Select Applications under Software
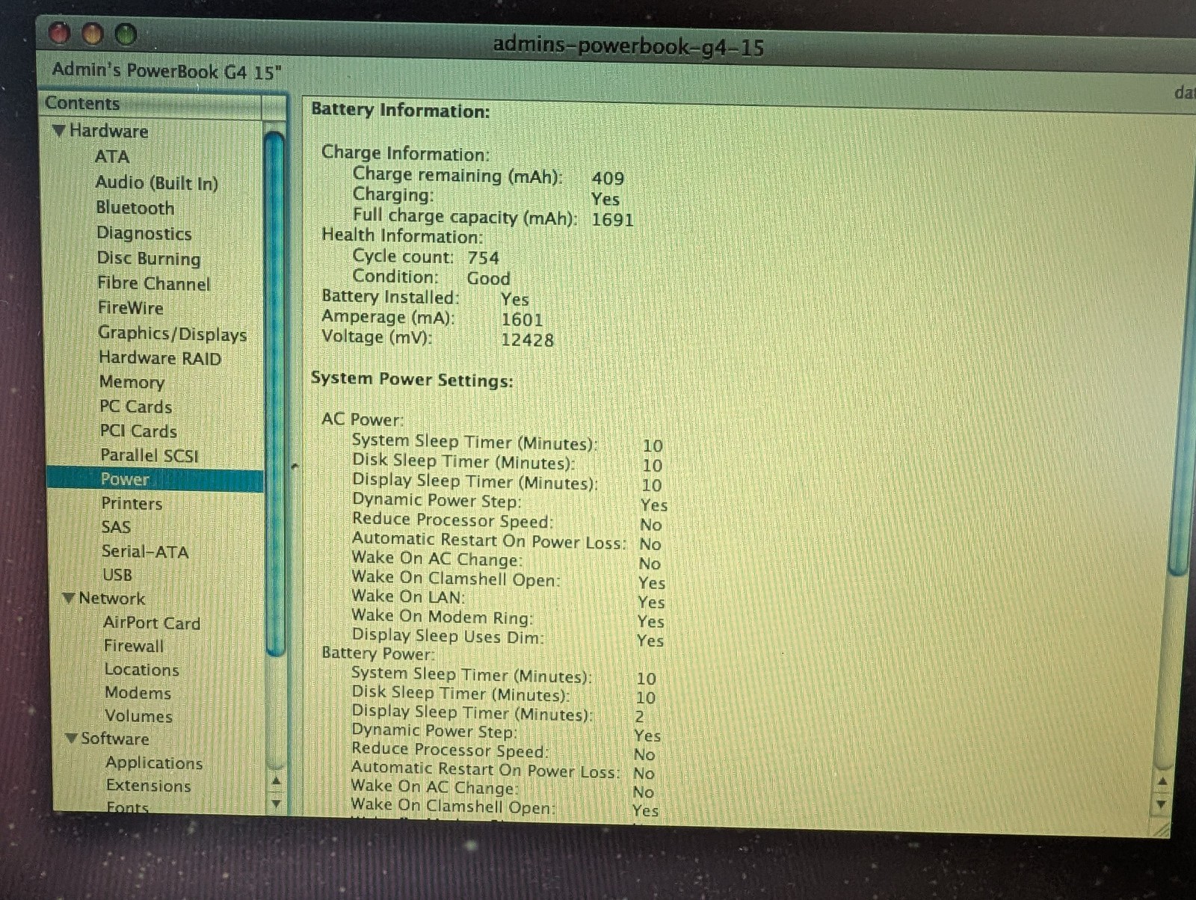 155,762
